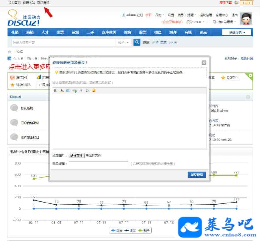Apply bold formatting in feedback editor

tap(55, 91)
